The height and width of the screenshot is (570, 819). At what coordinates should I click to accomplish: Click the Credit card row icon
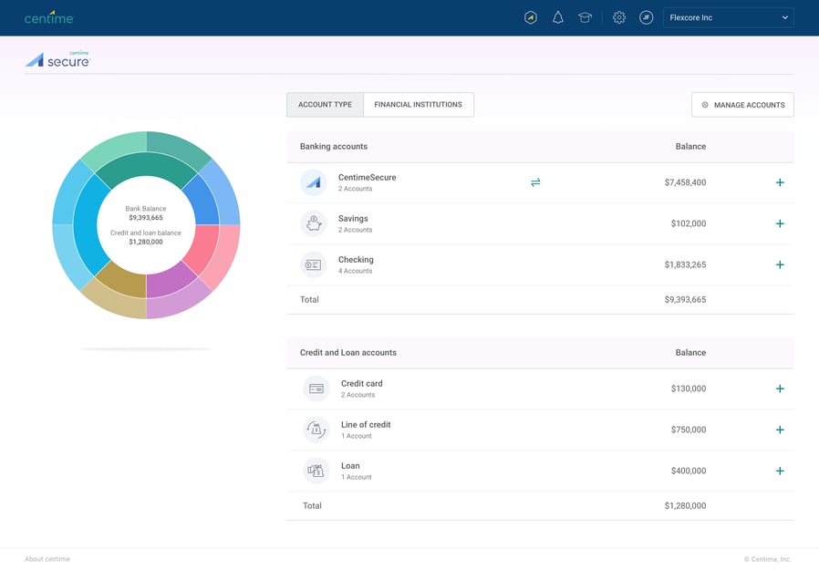point(316,389)
